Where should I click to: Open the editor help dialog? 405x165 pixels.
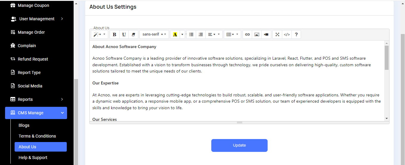point(296,35)
